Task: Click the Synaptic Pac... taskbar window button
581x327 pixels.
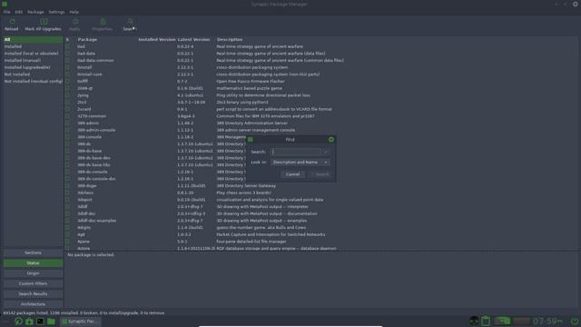Action: point(80,322)
